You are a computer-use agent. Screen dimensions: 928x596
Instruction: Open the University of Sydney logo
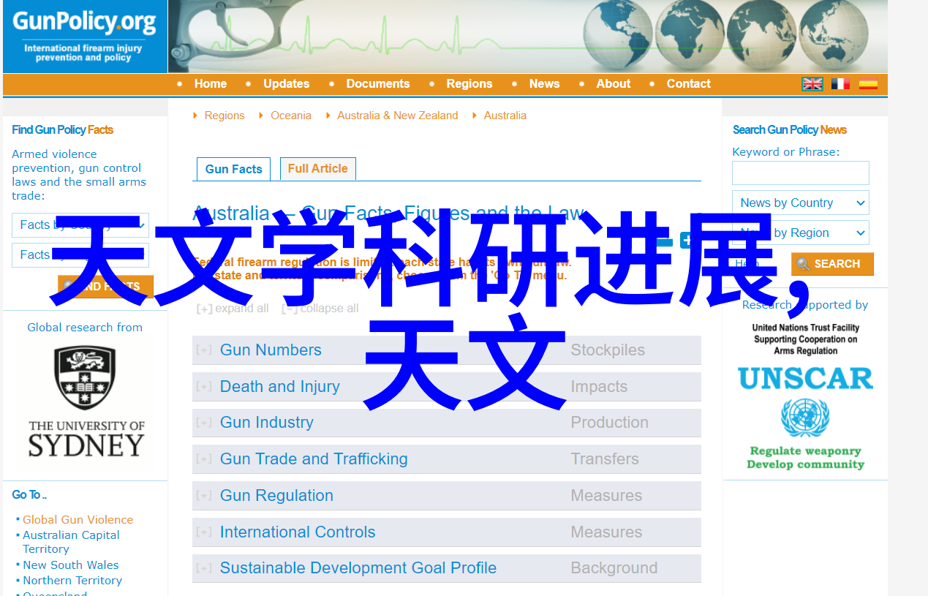coord(86,401)
